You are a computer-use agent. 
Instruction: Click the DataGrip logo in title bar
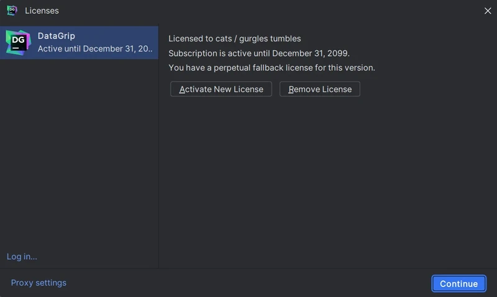(x=12, y=11)
